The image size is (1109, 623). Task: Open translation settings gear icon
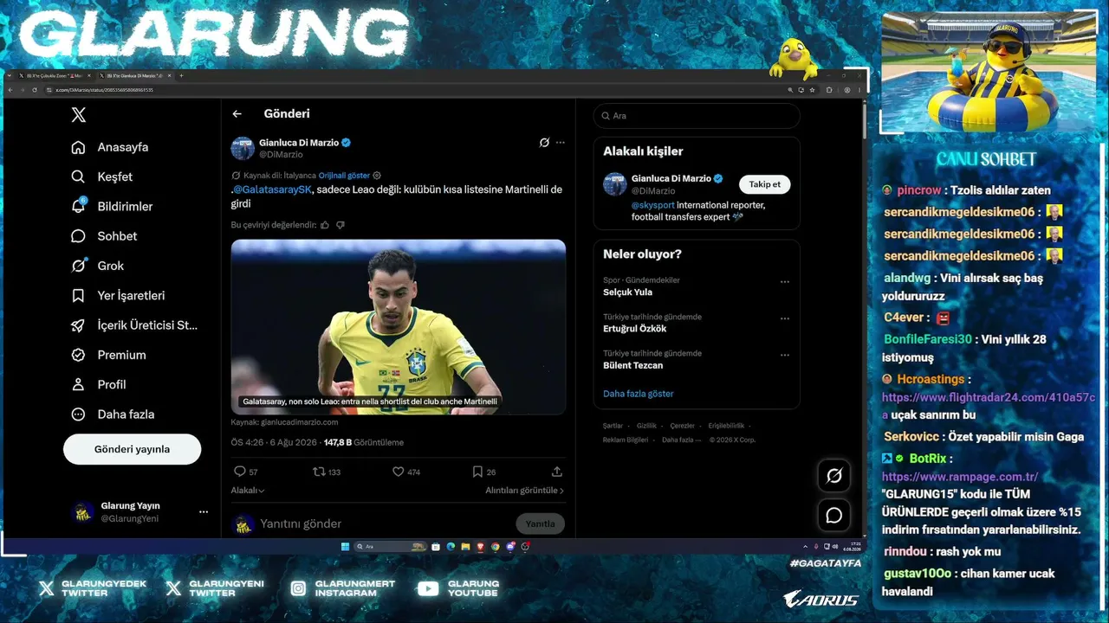pyautogui.click(x=377, y=176)
